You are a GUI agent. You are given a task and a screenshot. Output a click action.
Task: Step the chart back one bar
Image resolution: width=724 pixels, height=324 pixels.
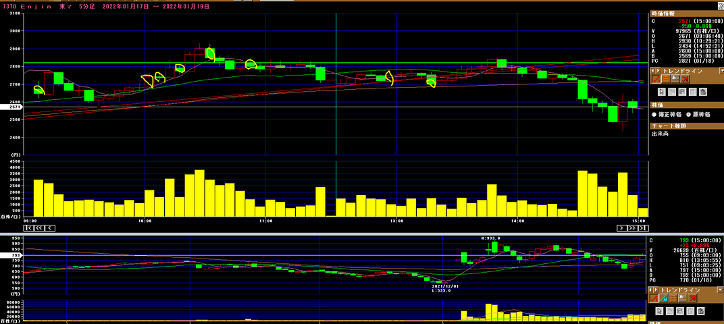pyautogui.click(x=50, y=227)
